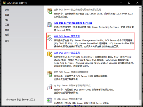Open the 选项 sidebar page

click(7, 41)
